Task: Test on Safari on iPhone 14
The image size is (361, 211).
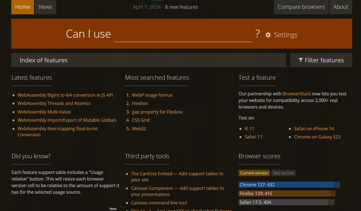Action: [x=314, y=129]
